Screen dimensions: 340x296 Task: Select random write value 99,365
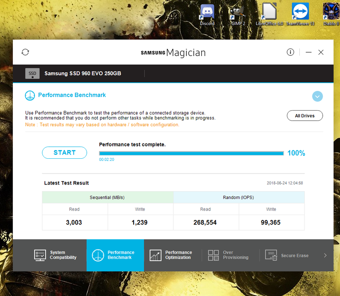tap(271, 222)
